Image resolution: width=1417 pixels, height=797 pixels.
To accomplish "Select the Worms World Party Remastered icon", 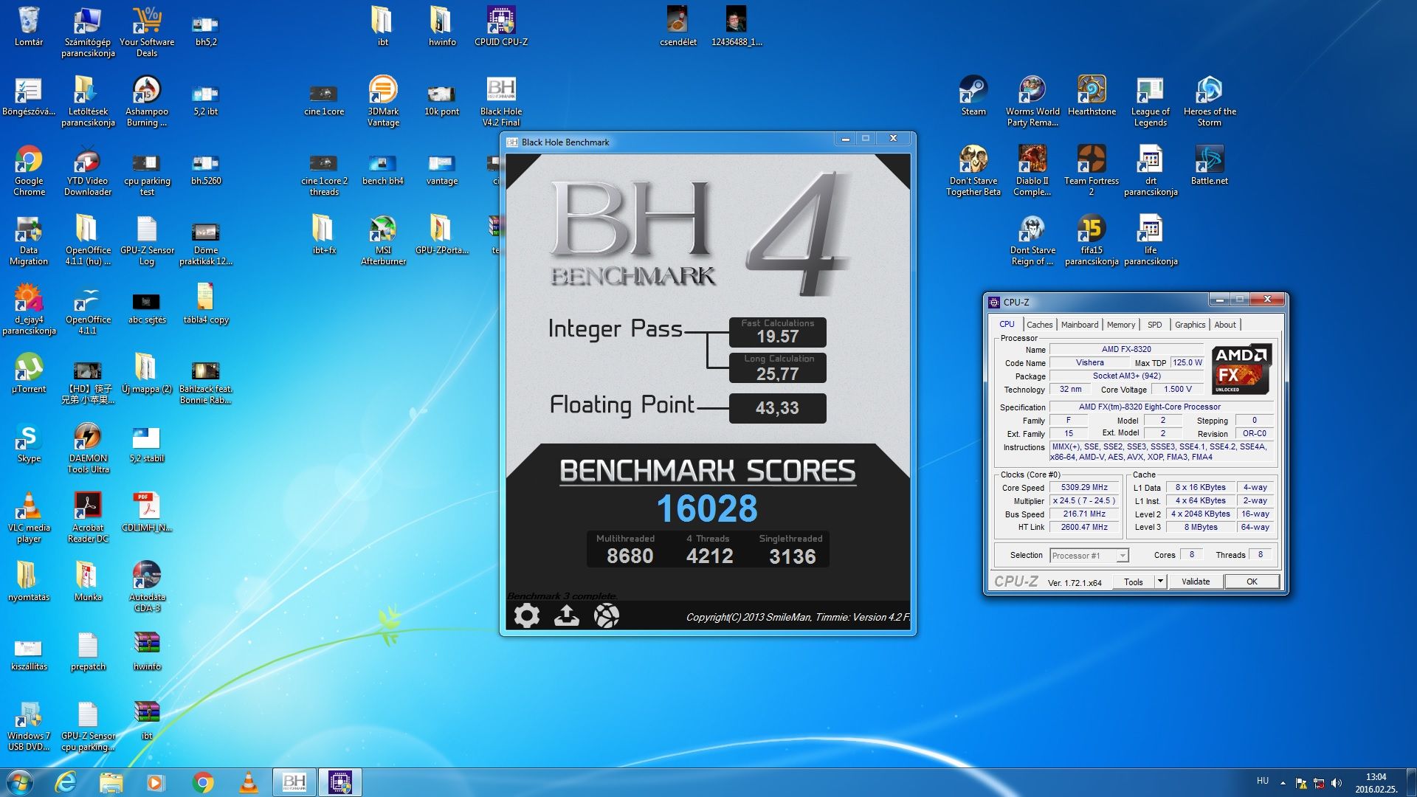I will coord(1032,101).
